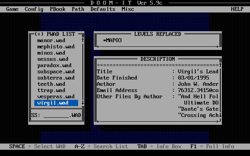Select teeth.wad in the list

click(x=56, y=84)
